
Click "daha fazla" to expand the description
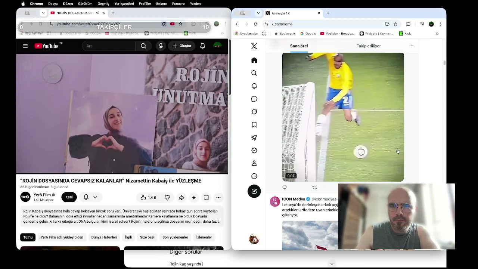pyautogui.click(x=211, y=222)
